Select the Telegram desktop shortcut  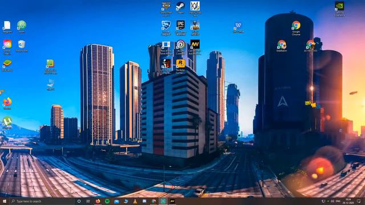tap(7, 27)
